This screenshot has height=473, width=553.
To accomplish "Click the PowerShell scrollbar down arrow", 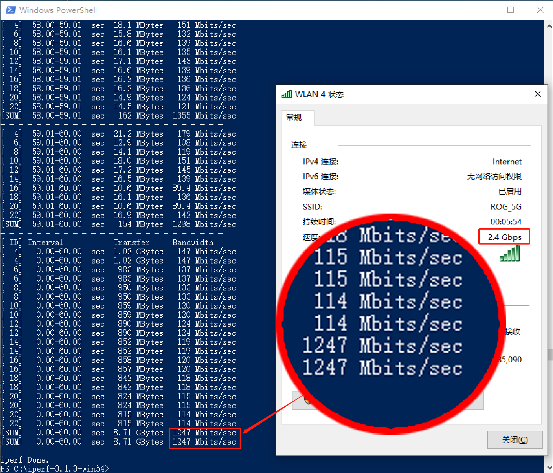I will pos(549,467).
